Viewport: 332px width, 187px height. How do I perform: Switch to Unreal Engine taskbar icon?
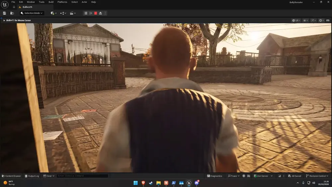pyautogui.click(x=189, y=183)
